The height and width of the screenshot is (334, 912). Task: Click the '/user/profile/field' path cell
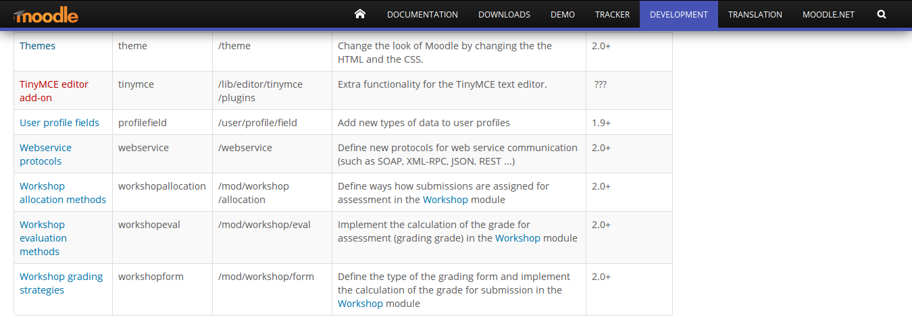(x=272, y=122)
